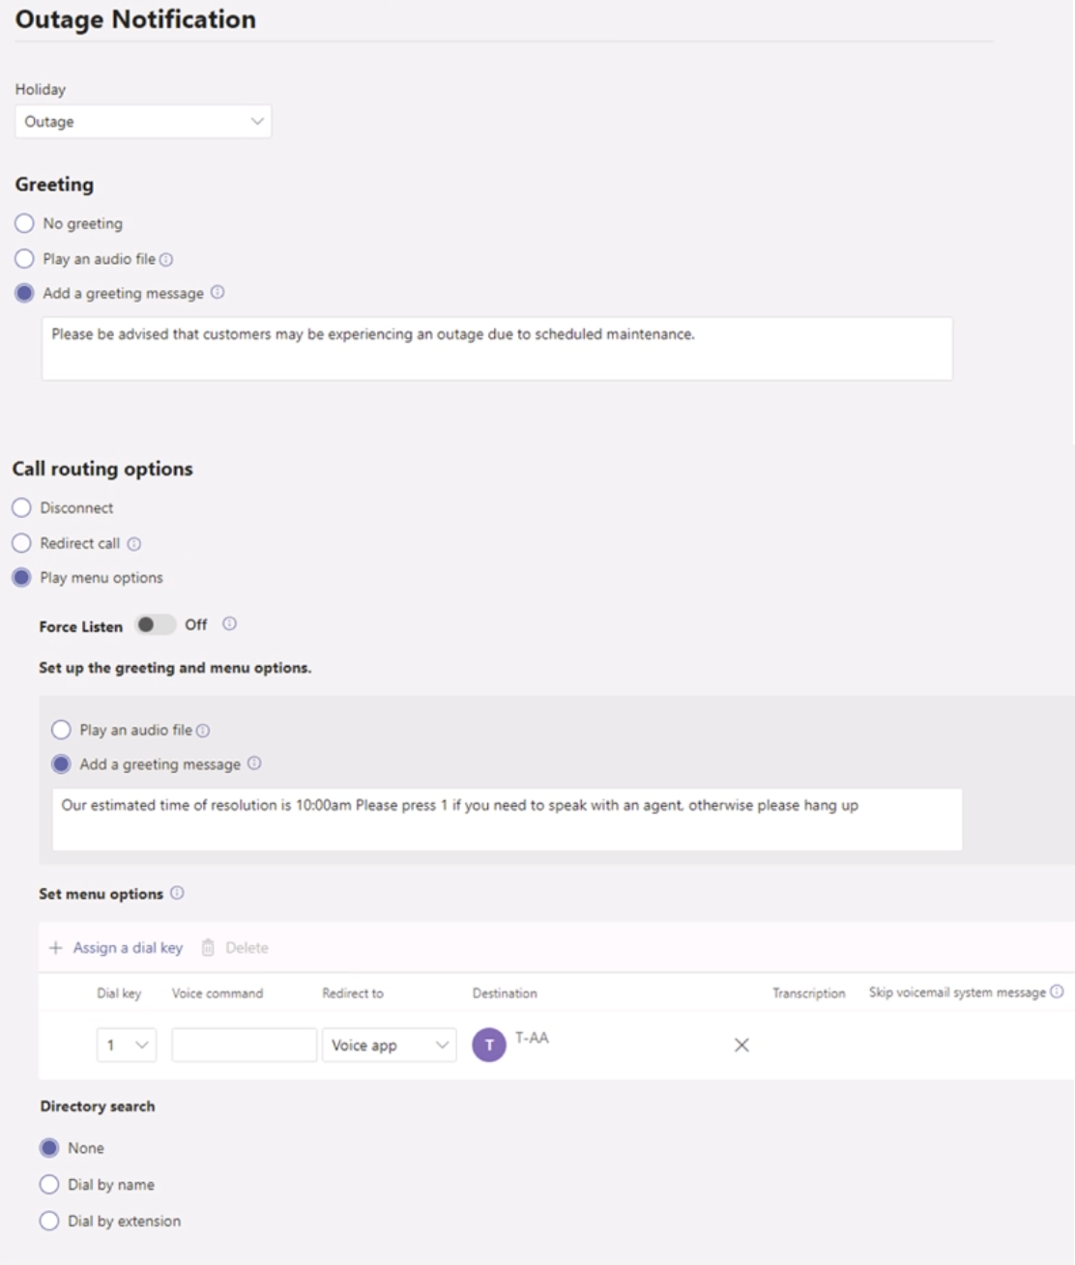Viewport: 1075px width, 1265px height.
Task: Click the Assign a dial key link
Action: pos(128,948)
